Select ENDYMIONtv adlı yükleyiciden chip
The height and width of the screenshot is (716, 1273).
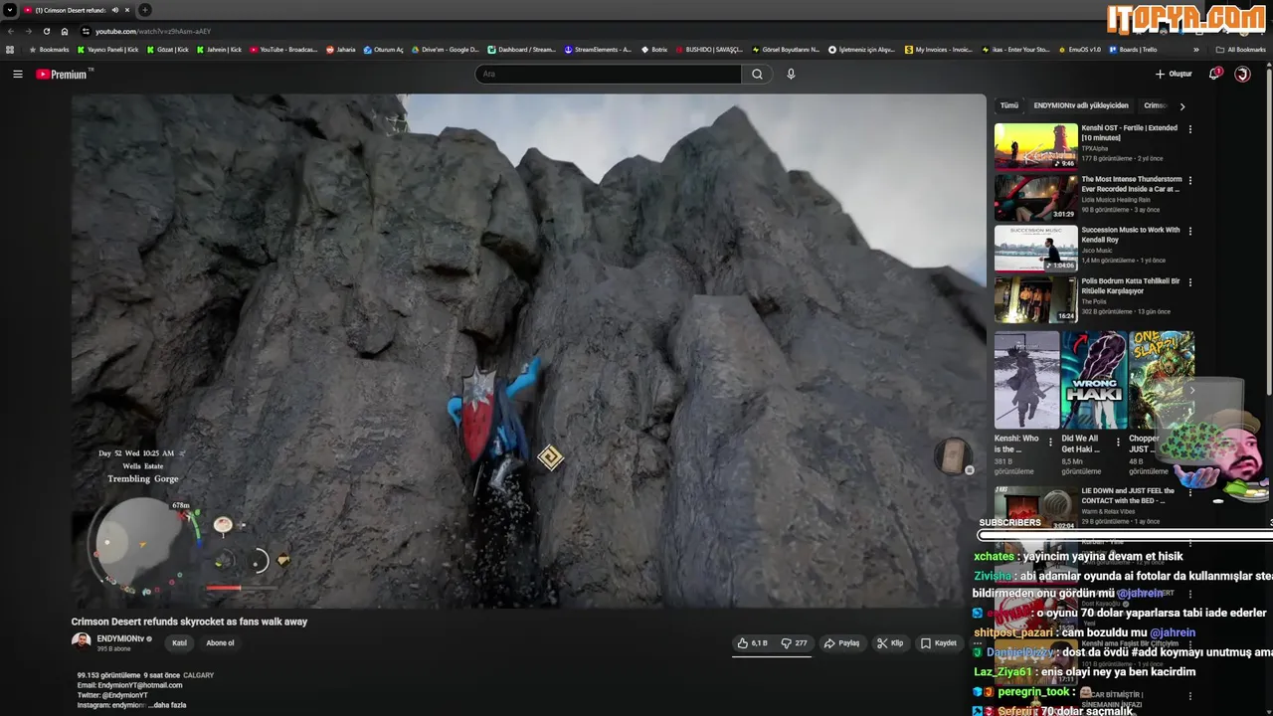pyautogui.click(x=1081, y=105)
